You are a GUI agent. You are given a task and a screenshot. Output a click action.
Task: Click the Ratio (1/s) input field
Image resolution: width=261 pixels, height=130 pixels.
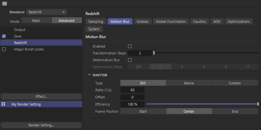pyautogui.click(x=132, y=90)
